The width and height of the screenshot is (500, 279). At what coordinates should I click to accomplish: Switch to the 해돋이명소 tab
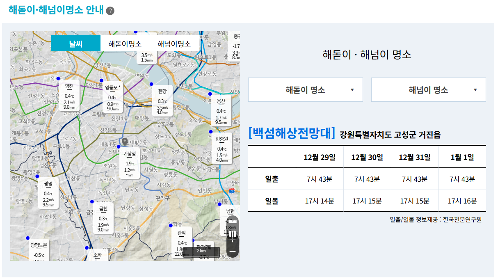pos(125,43)
